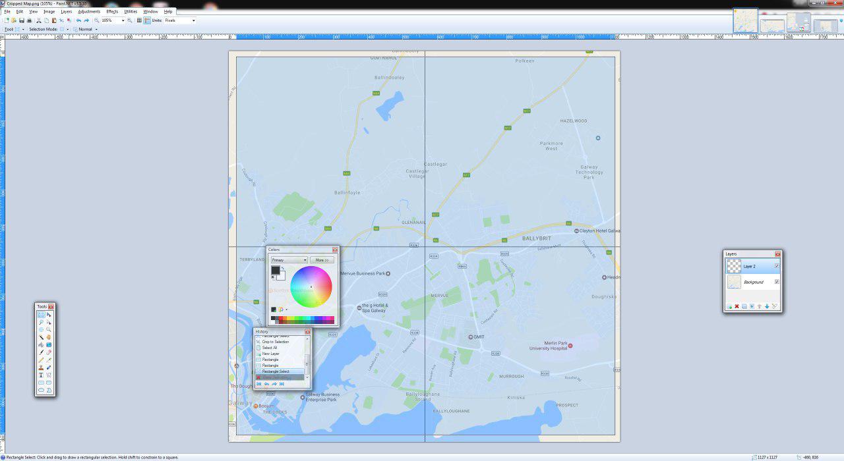Open the Tool chooser dropdown arrow
844x461 pixels.
[x=23, y=30]
